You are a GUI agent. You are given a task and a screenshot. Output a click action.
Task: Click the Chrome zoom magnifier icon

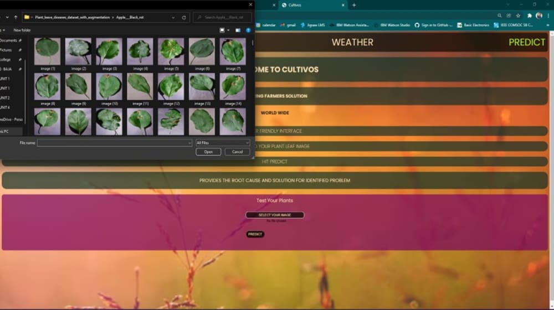[499, 15]
